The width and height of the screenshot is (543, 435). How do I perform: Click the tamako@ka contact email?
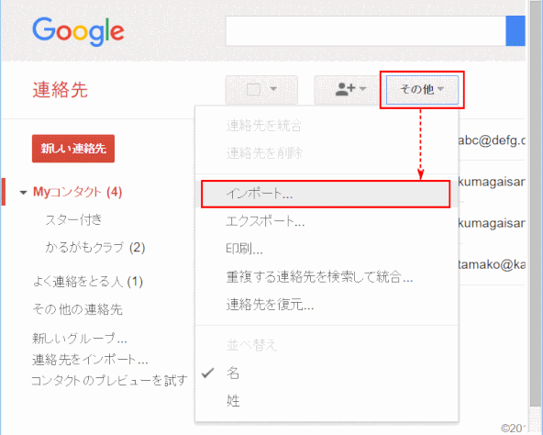[x=492, y=265]
